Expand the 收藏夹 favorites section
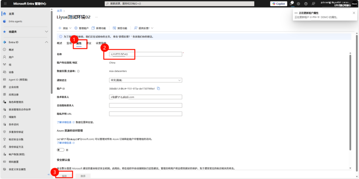Image resolution: width=359 pixels, height=179 pixels. [47, 32]
